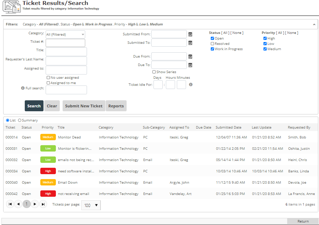Click the Full search field

coord(66,90)
